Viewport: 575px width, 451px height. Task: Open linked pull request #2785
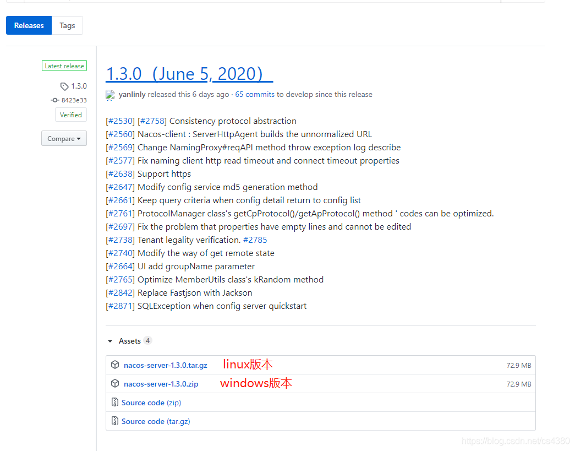tap(255, 240)
